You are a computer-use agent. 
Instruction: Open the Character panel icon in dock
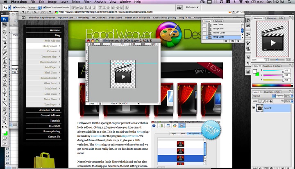pos(248,58)
